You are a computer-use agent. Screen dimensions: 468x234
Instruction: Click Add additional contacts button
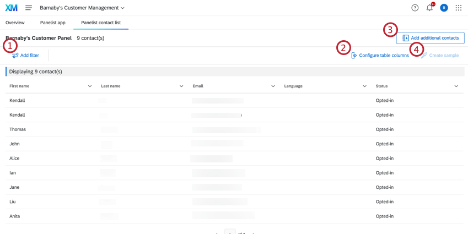(x=431, y=38)
